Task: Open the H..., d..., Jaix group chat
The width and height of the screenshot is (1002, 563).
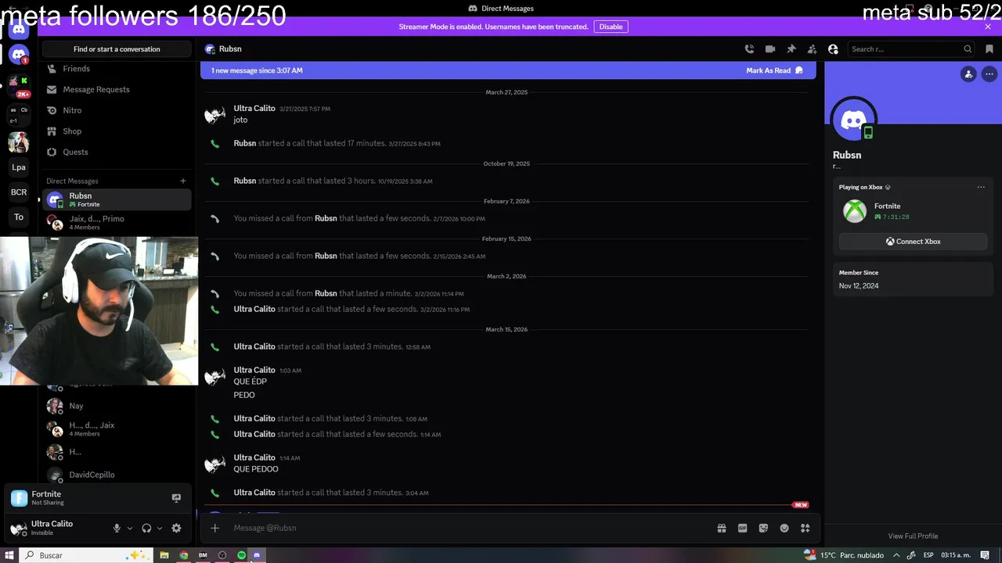Action: (117, 429)
